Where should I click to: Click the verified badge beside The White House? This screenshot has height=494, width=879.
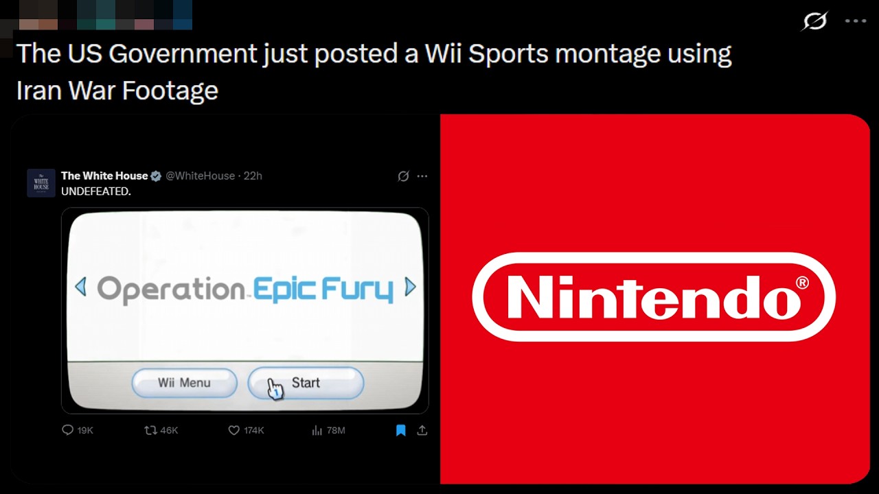click(x=156, y=176)
